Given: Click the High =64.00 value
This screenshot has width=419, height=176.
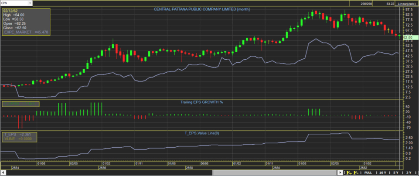Looking at the screenshot, I should pos(14,15).
